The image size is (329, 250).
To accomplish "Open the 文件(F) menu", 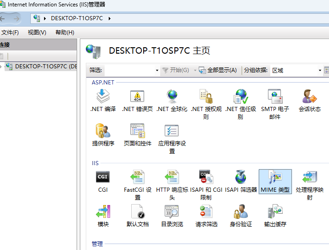I will point(10,33).
